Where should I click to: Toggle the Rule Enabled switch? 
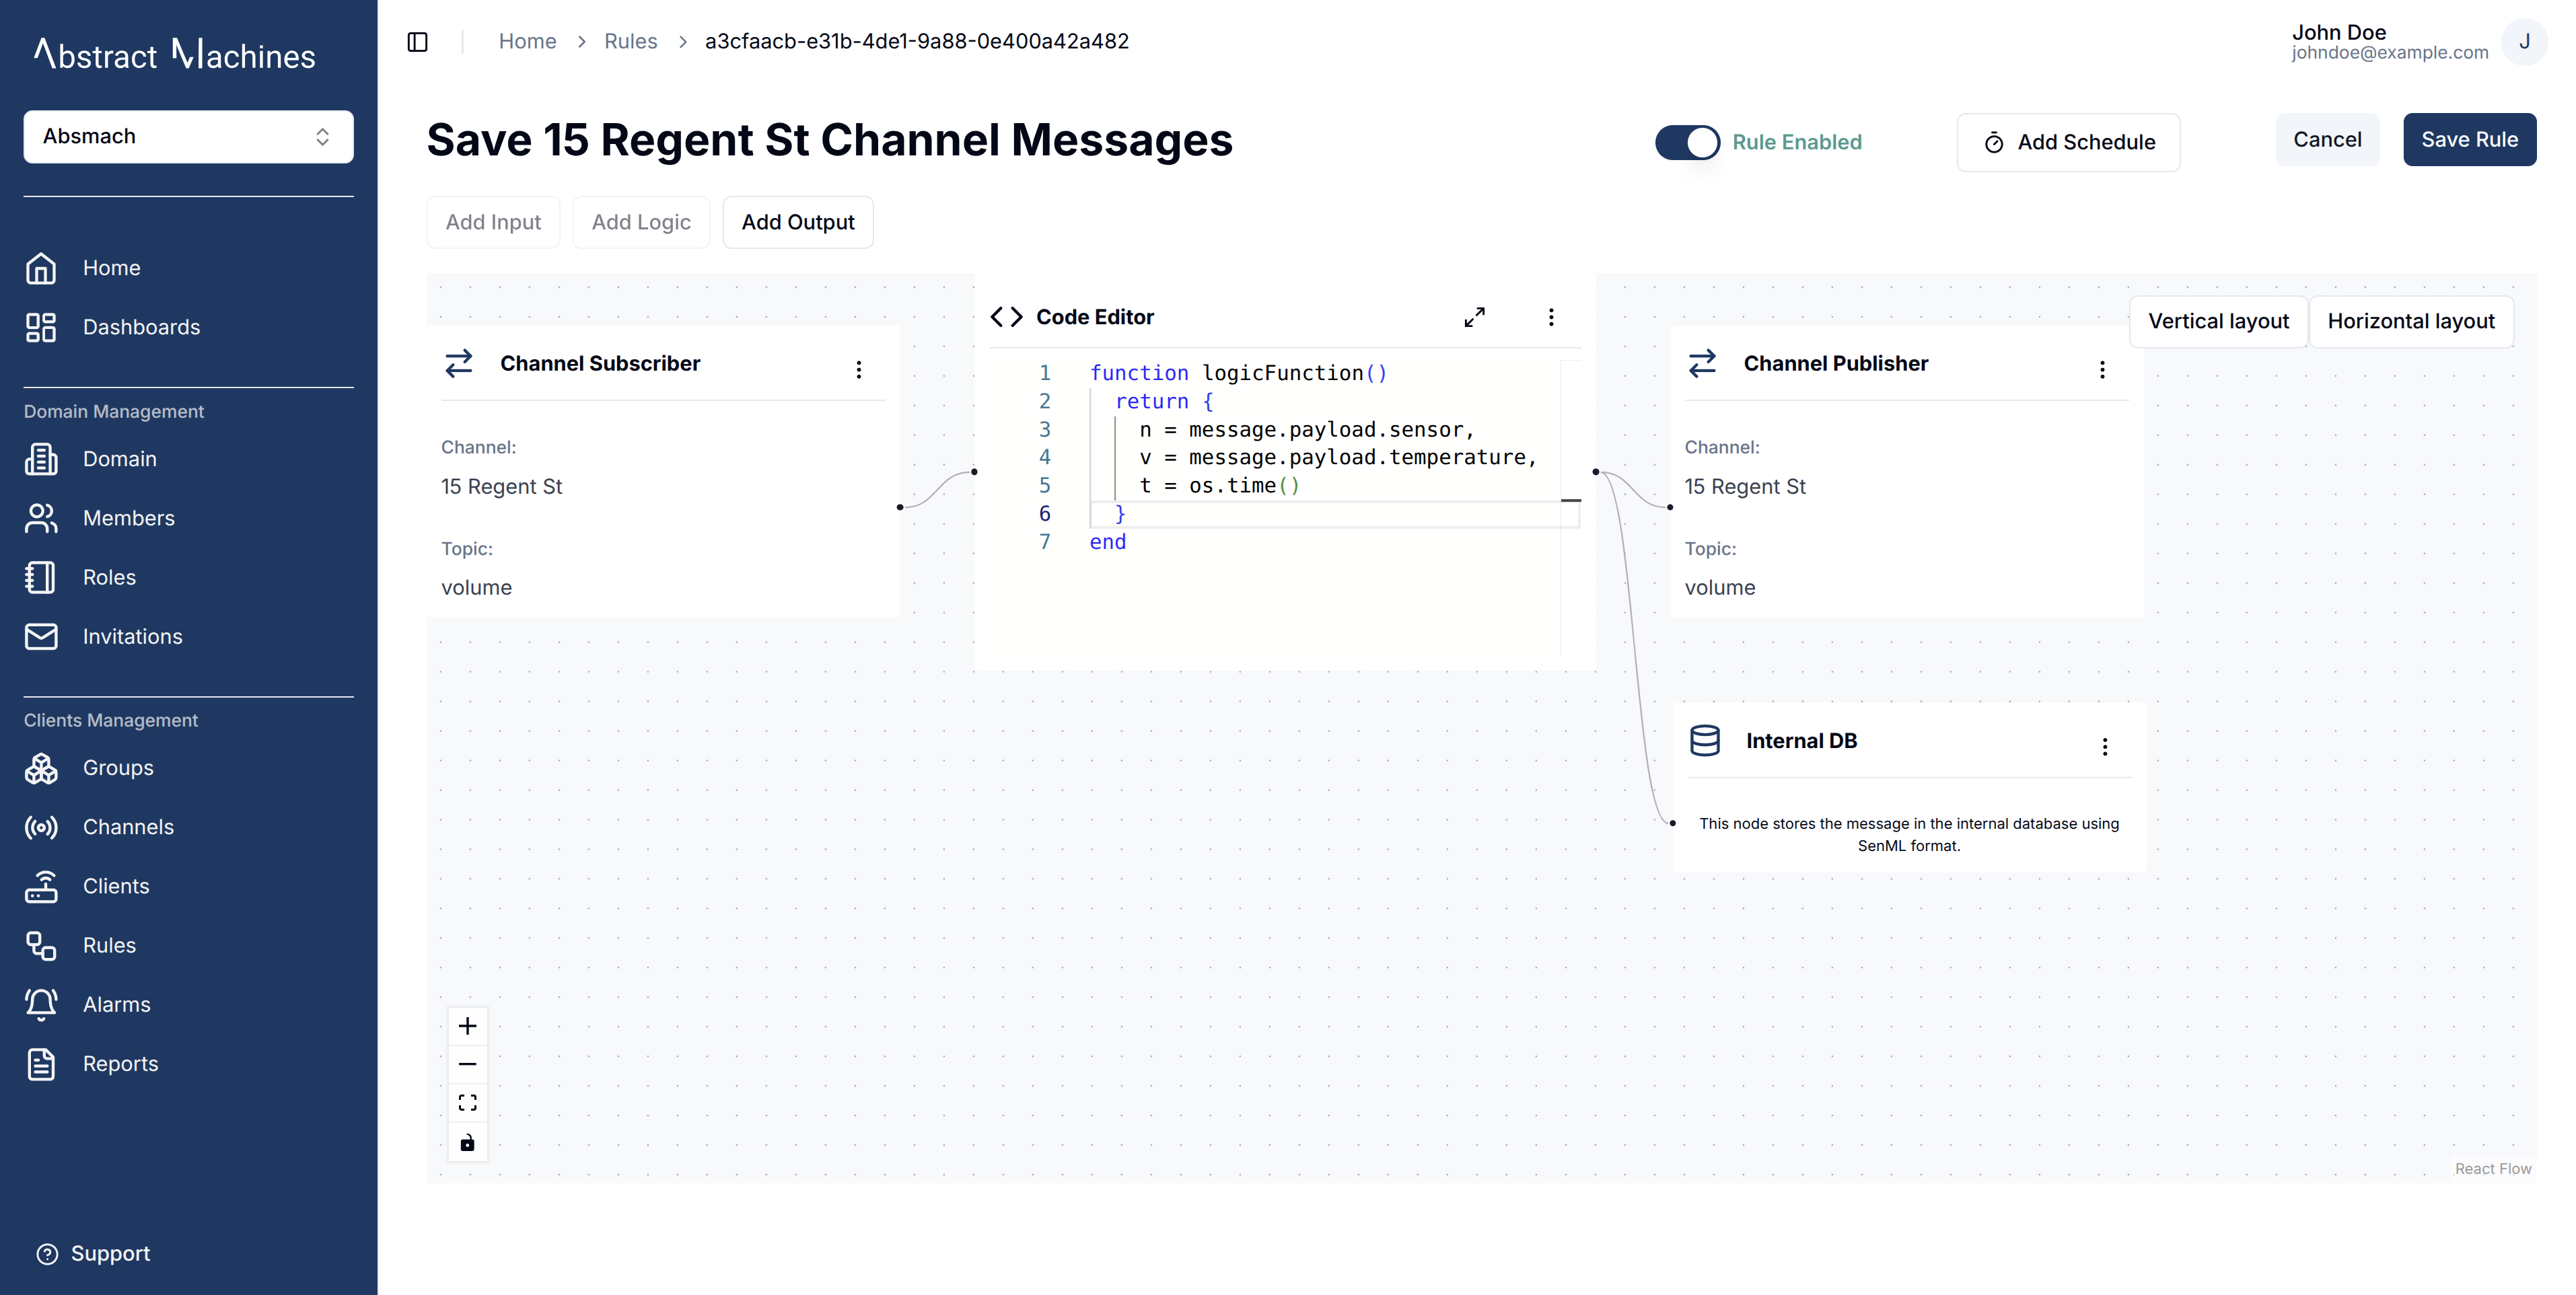coord(1687,142)
